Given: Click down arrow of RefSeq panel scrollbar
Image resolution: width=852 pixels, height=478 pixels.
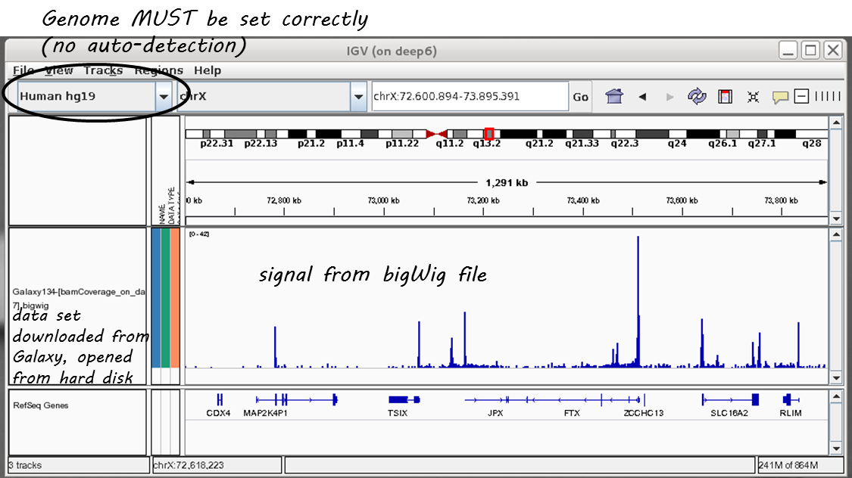Looking at the screenshot, I should tap(836, 449).
